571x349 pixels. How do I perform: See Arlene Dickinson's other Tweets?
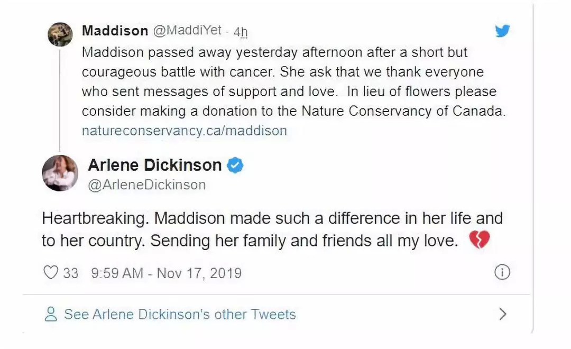tap(180, 314)
